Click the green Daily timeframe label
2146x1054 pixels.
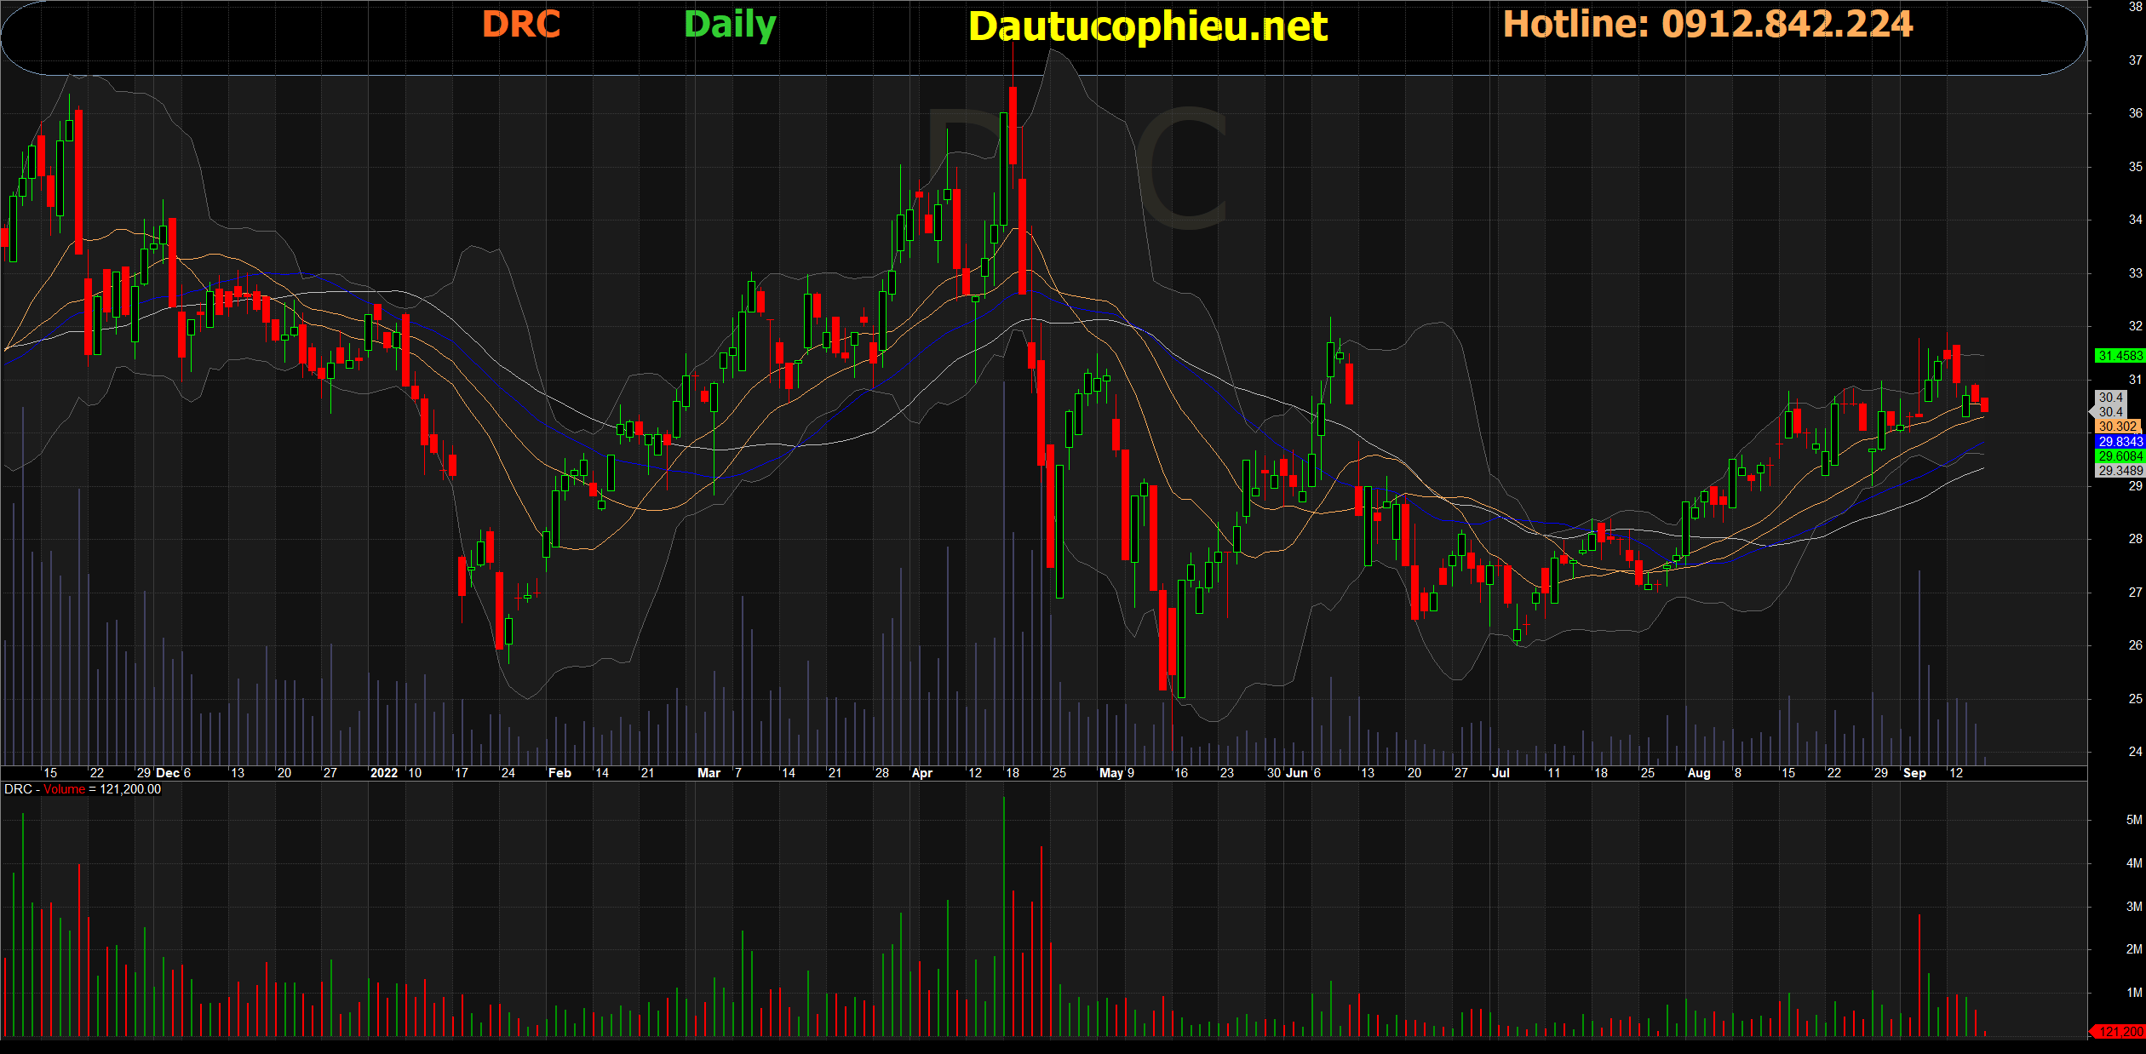tap(730, 25)
